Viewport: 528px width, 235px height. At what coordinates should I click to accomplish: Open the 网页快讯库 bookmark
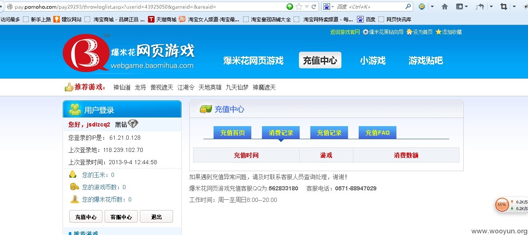coord(395,19)
